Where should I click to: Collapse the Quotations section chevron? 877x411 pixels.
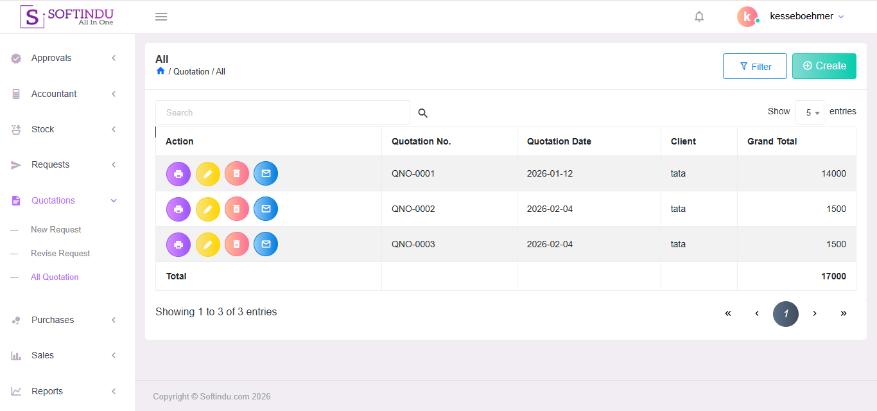pos(114,200)
